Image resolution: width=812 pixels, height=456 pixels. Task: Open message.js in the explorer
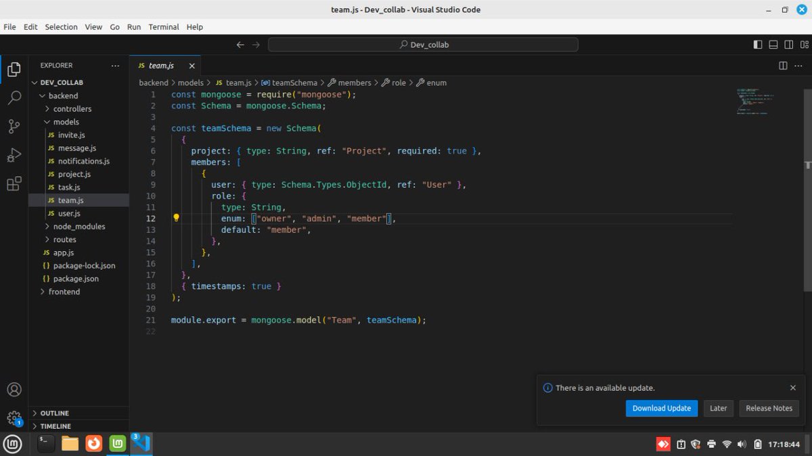pyautogui.click(x=78, y=148)
